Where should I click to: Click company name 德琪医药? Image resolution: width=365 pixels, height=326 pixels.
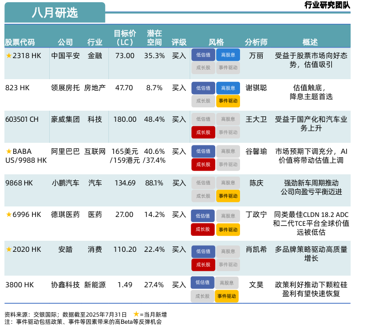(x=65, y=214)
